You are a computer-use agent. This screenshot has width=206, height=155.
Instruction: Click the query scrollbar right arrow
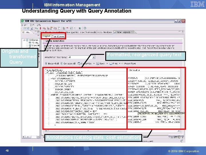pos(179,131)
